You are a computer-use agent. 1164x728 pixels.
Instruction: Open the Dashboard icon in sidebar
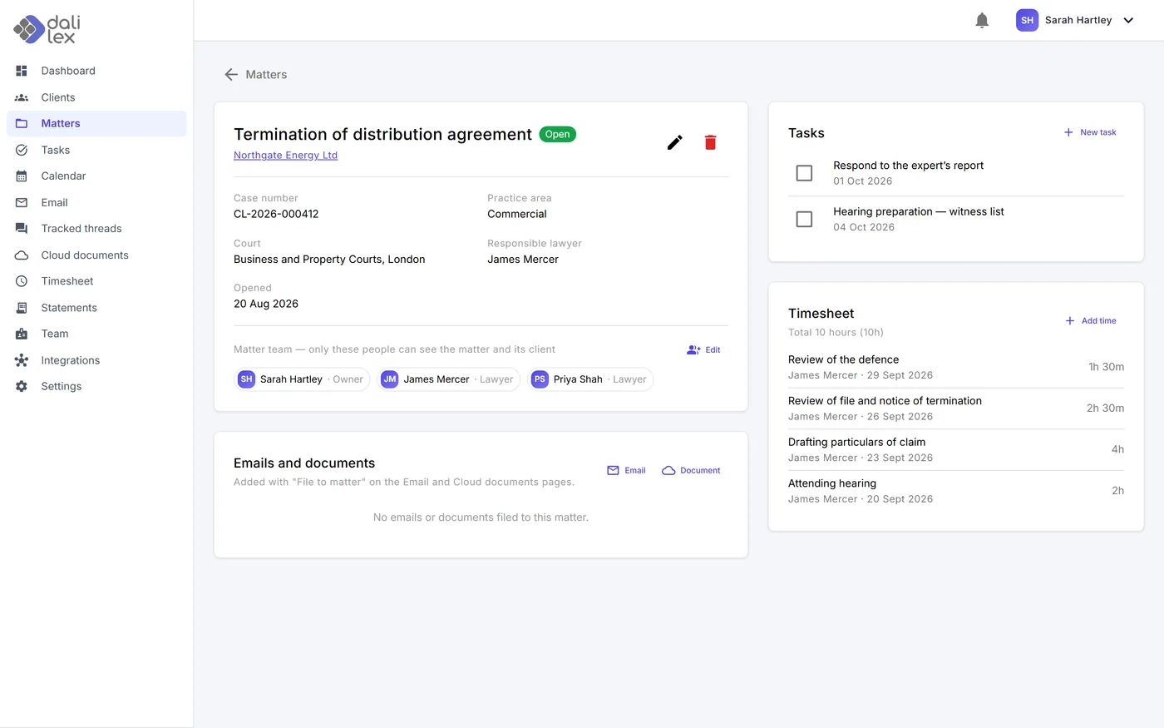coord(22,71)
